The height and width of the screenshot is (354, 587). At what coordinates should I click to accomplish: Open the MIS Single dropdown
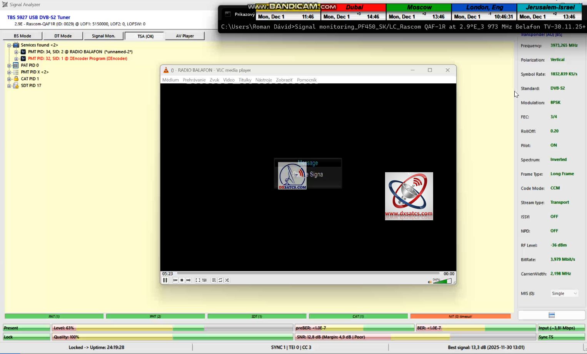click(x=564, y=293)
